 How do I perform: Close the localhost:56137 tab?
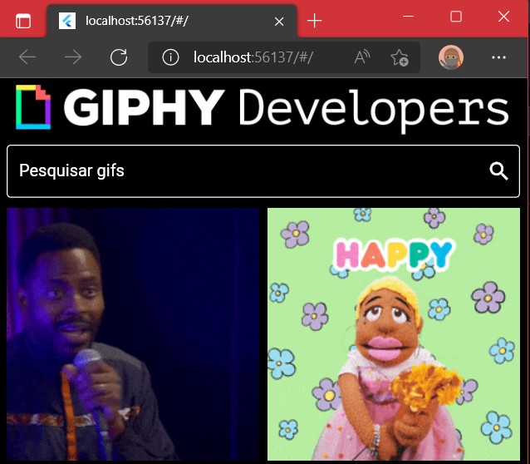[279, 22]
